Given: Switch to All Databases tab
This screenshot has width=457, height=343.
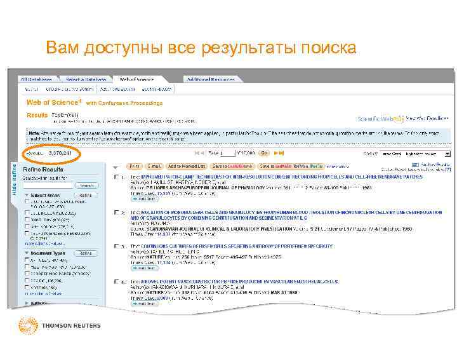Looking at the screenshot, I should click(37, 79).
